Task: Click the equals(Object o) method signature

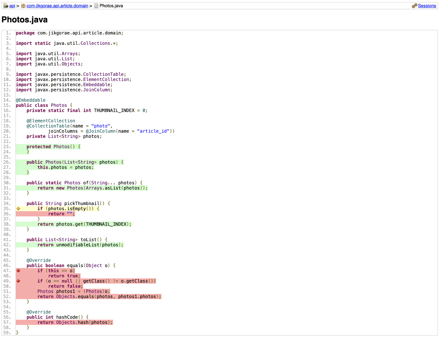Action: 71,265
